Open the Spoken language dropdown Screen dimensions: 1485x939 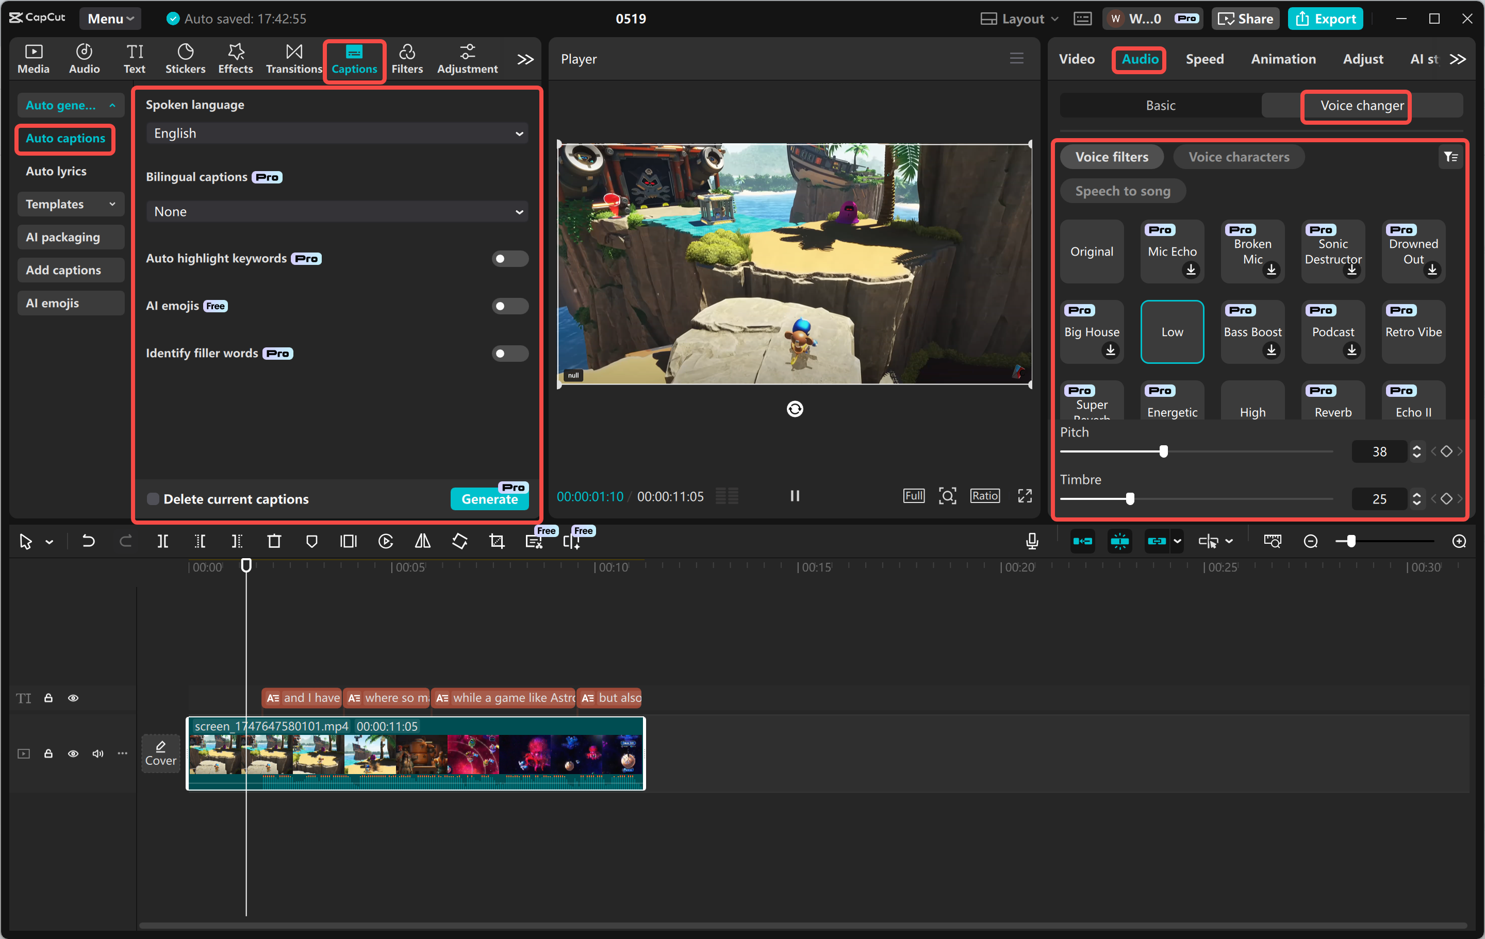(x=336, y=132)
